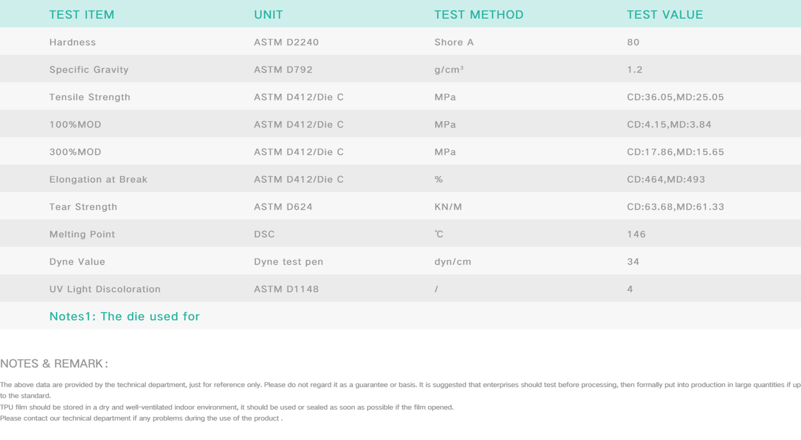Select the CD:17.86,MD:15.65 value
Viewport: 801px width, 440px height.
[x=675, y=152]
